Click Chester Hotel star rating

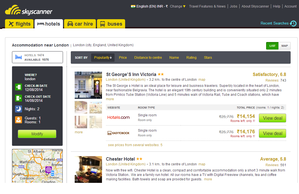tap(139, 159)
